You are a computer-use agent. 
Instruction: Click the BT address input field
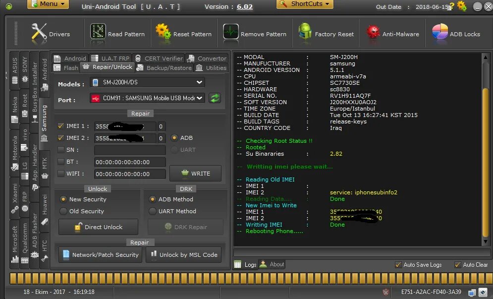click(130, 162)
